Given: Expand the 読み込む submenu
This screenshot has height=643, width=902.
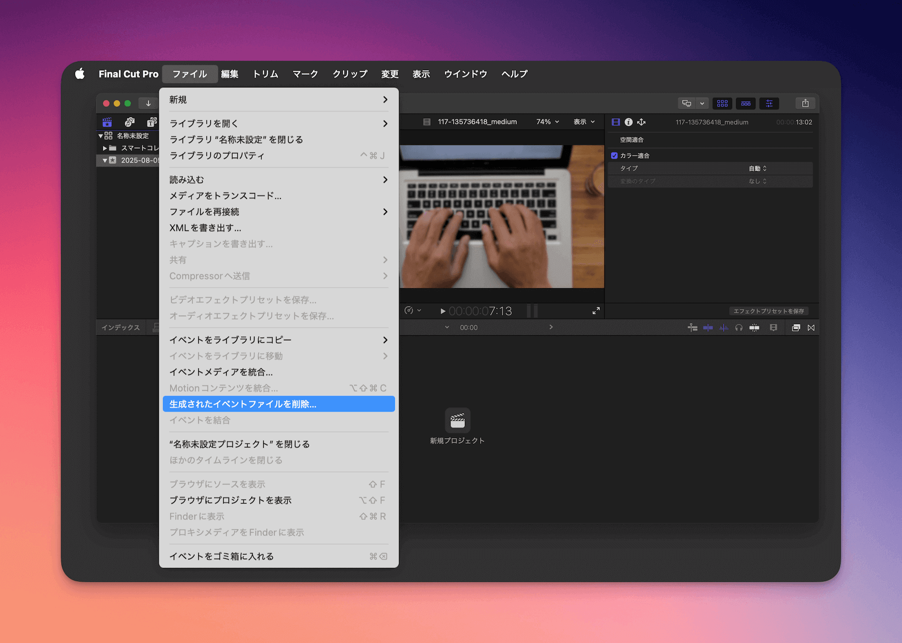Looking at the screenshot, I should point(279,179).
